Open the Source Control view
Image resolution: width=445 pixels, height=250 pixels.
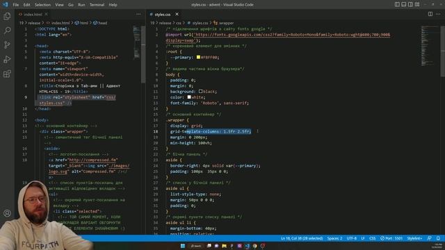(7, 44)
